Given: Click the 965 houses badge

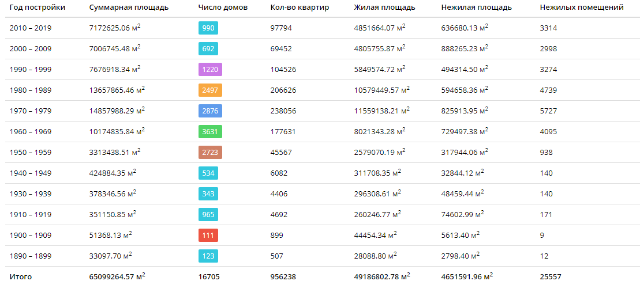Looking at the screenshot, I should tap(208, 215).
